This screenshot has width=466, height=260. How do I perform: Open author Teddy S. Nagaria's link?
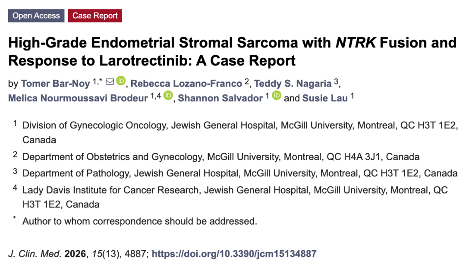(x=293, y=84)
